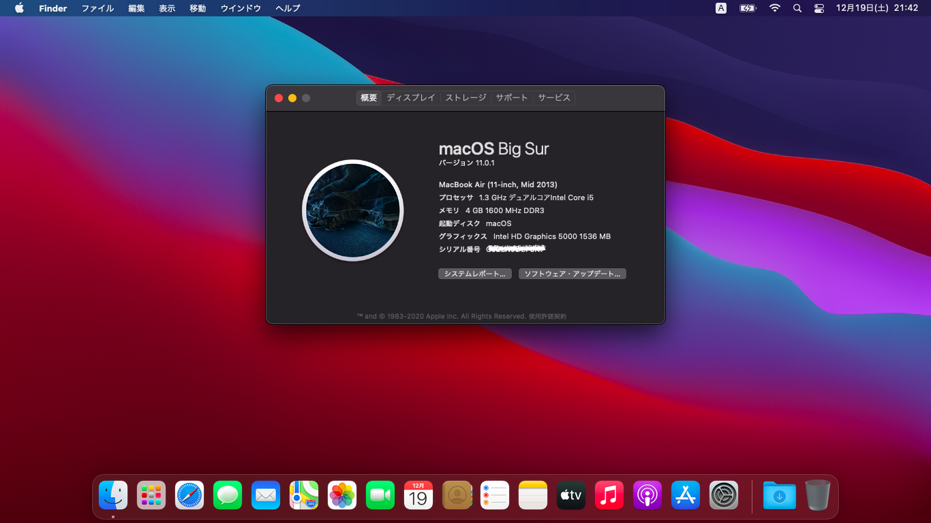This screenshot has width=931, height=523.
Task: Open the ファイル menu
Action: pos(97,8)
